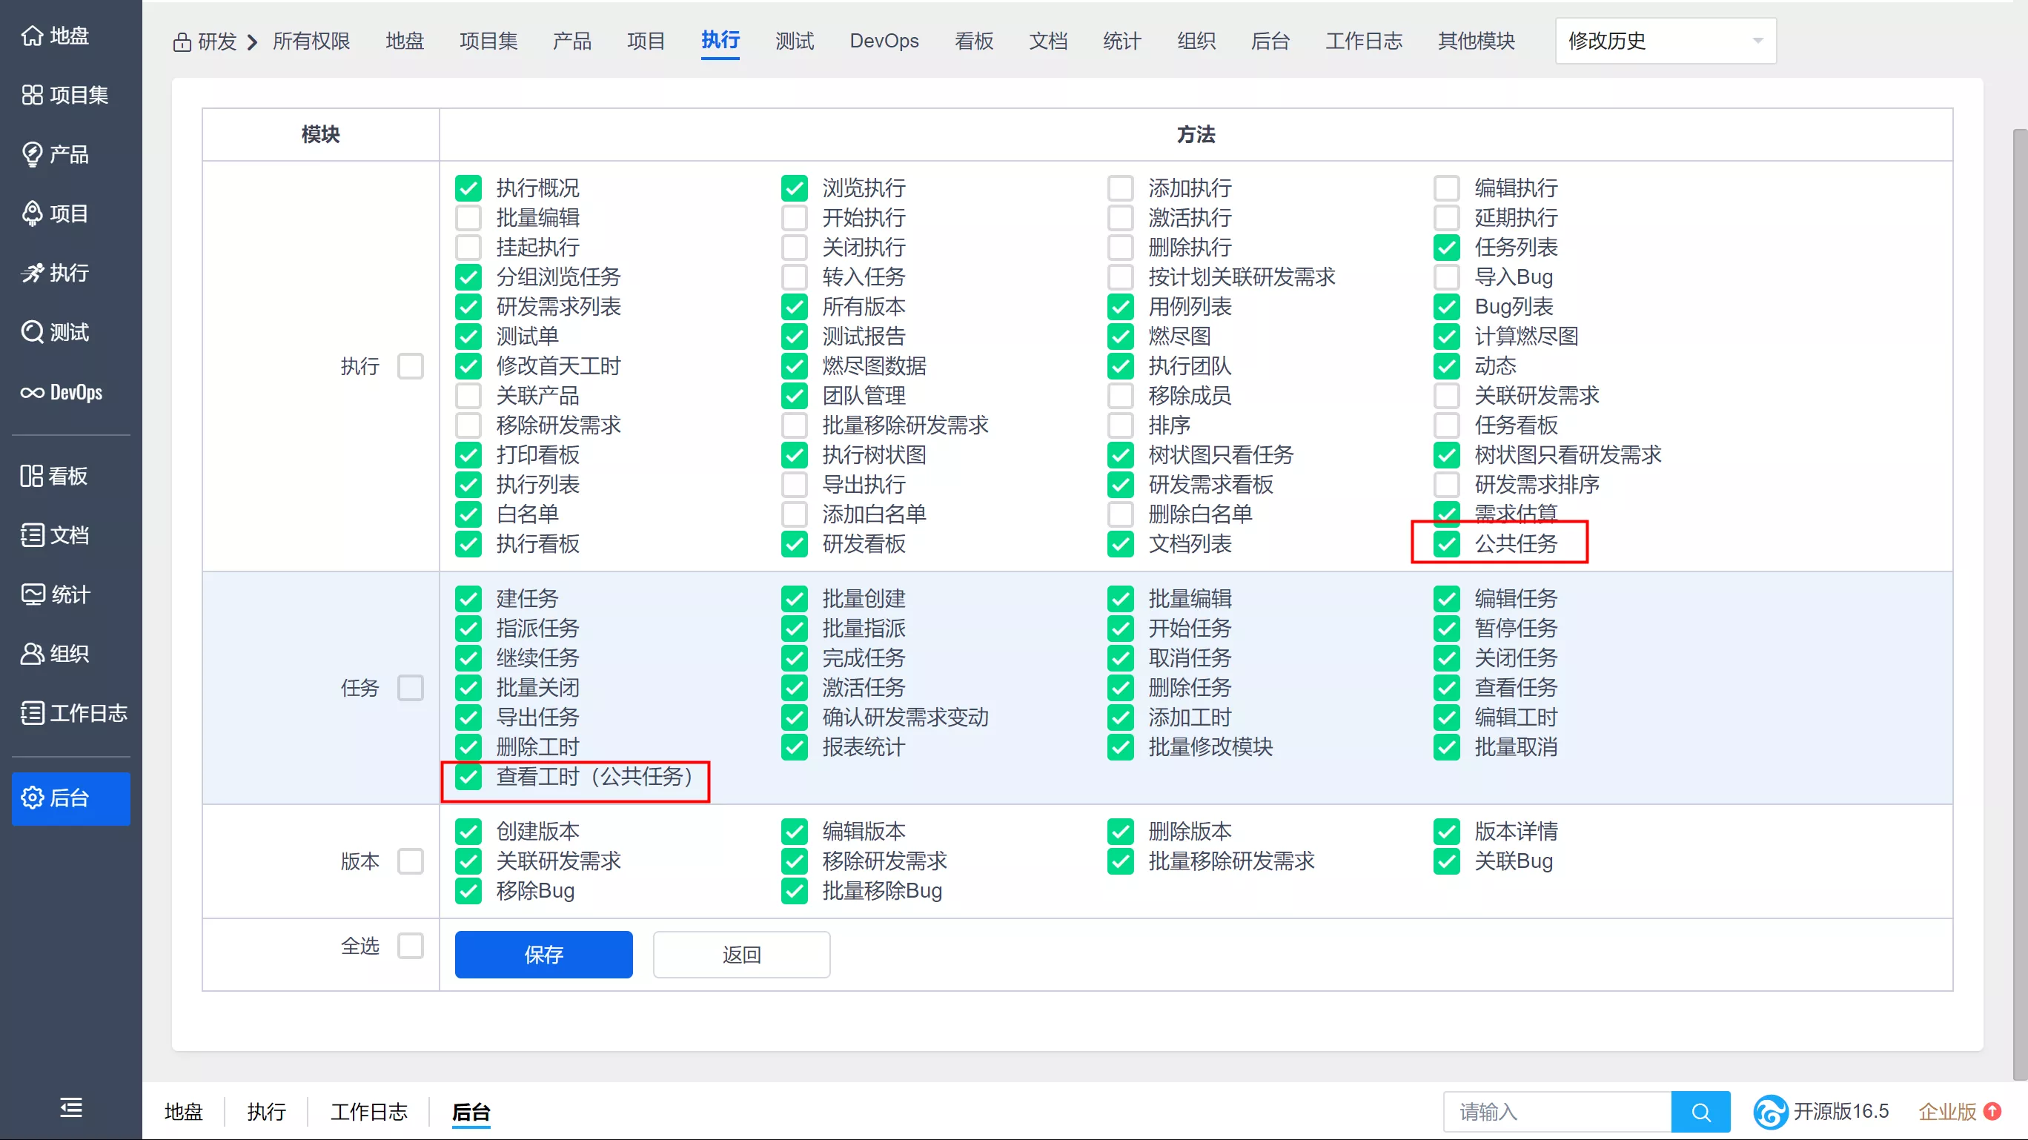The width and height of the screenshot is (2028, 1140).
Task: Click the 模块 column header
Action: (x=320, y=135)
